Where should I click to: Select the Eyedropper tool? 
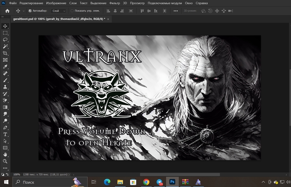5,67
